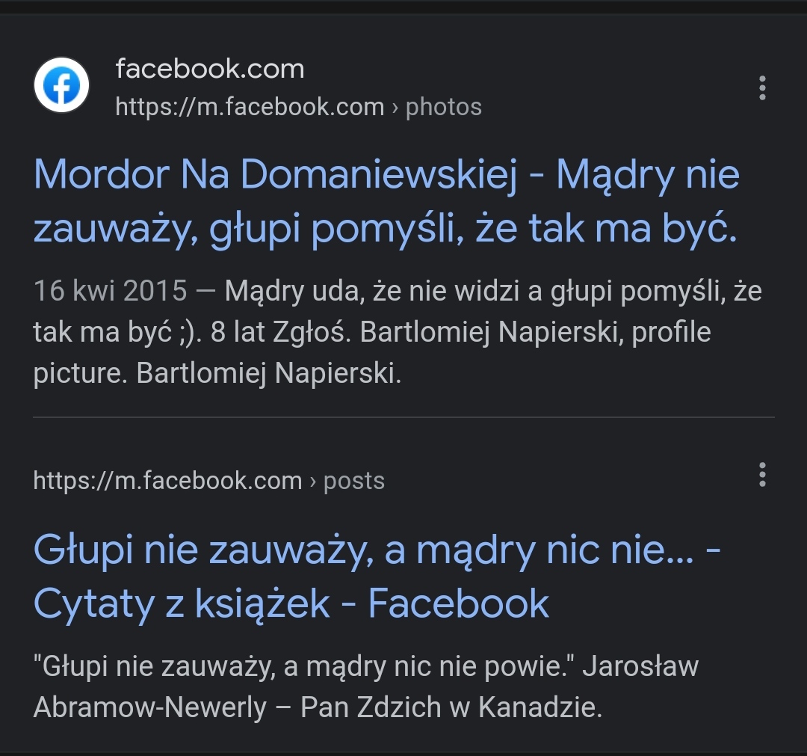Click the m.facebook.com URL ending in posts
The image size is (807, 756).
coord(167,480)
